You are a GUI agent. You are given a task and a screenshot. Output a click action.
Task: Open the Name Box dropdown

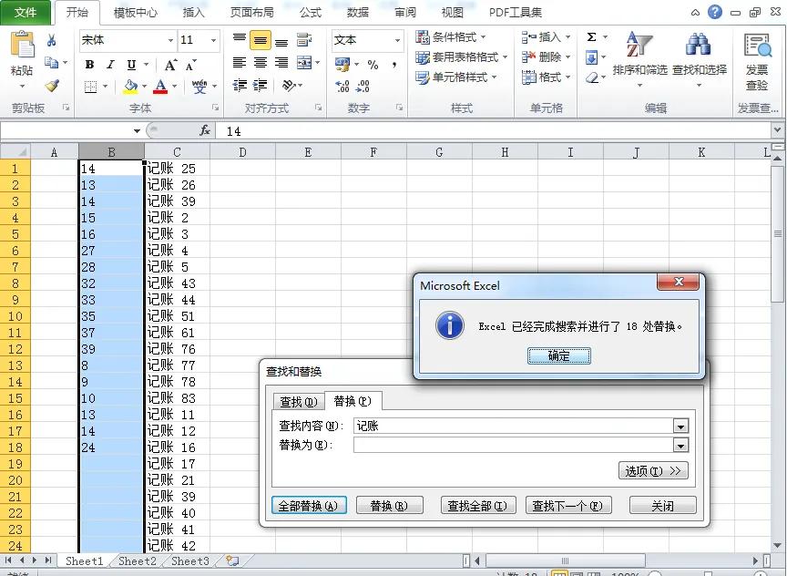pyautogui.click(x=137, y=131)
